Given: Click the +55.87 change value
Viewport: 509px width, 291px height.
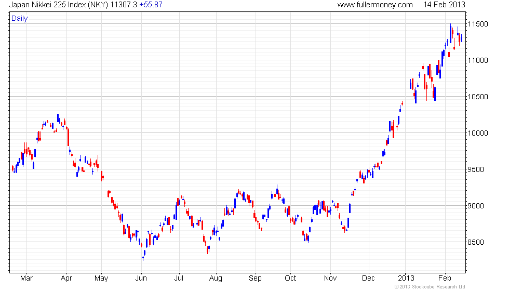Looking at the screenshot, I should pos(151,5).
